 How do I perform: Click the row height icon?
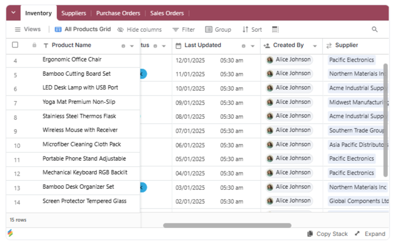click(275, 29)
